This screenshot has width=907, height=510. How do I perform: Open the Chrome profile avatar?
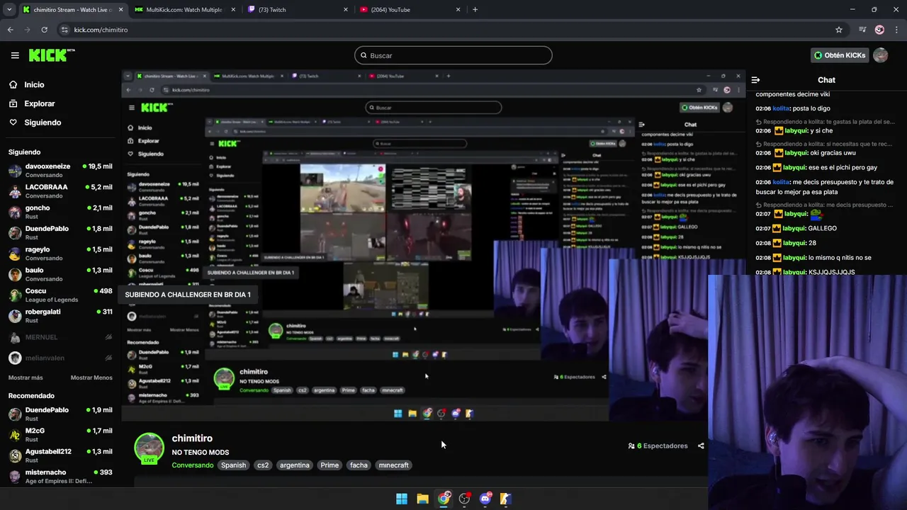879,30
